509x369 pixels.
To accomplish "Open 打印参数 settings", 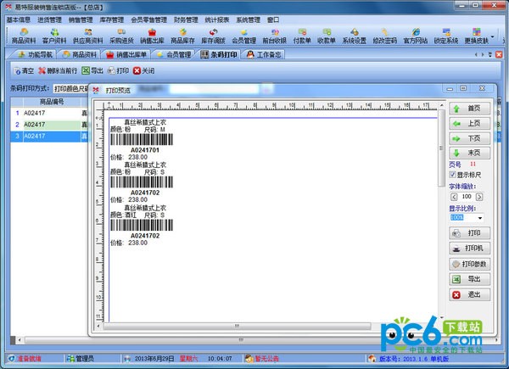I will point(469,264).
